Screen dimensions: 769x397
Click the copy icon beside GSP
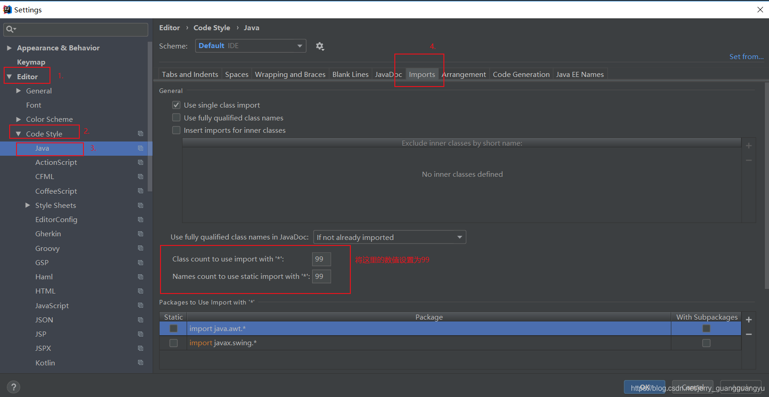(141, 263)
